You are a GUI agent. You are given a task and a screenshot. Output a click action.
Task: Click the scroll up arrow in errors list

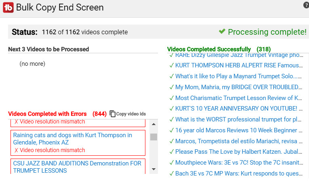pos(154,124)
